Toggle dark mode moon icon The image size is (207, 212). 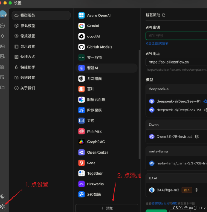tap(3, 196)
